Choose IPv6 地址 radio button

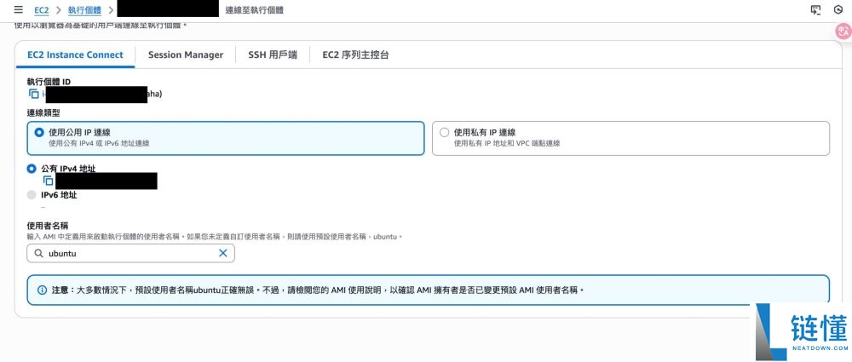click(32, 195)
